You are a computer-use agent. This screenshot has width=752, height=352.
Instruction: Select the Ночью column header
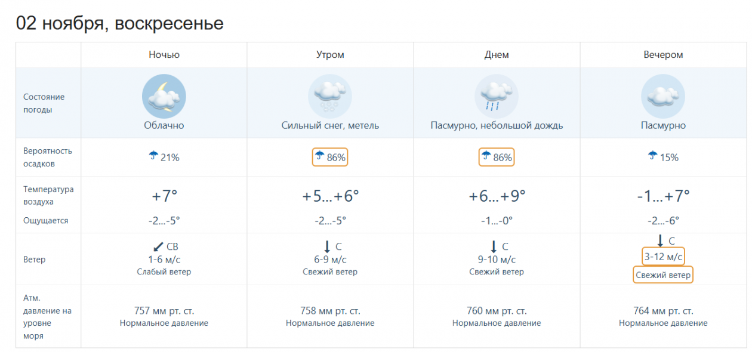coord(164,55)
